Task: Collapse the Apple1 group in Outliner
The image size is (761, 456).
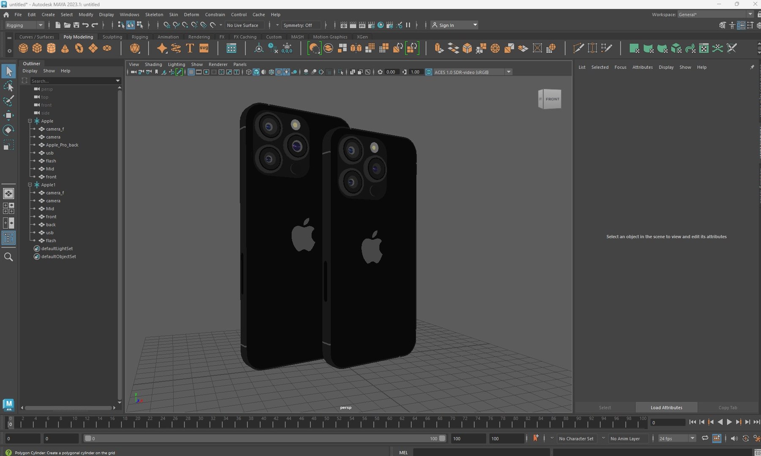Action: click(x=30, y=185)
